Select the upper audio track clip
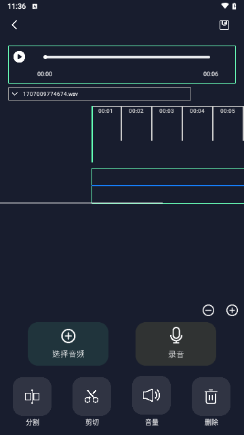This screenshot has width=244, height=435. (x=168, y=177)
